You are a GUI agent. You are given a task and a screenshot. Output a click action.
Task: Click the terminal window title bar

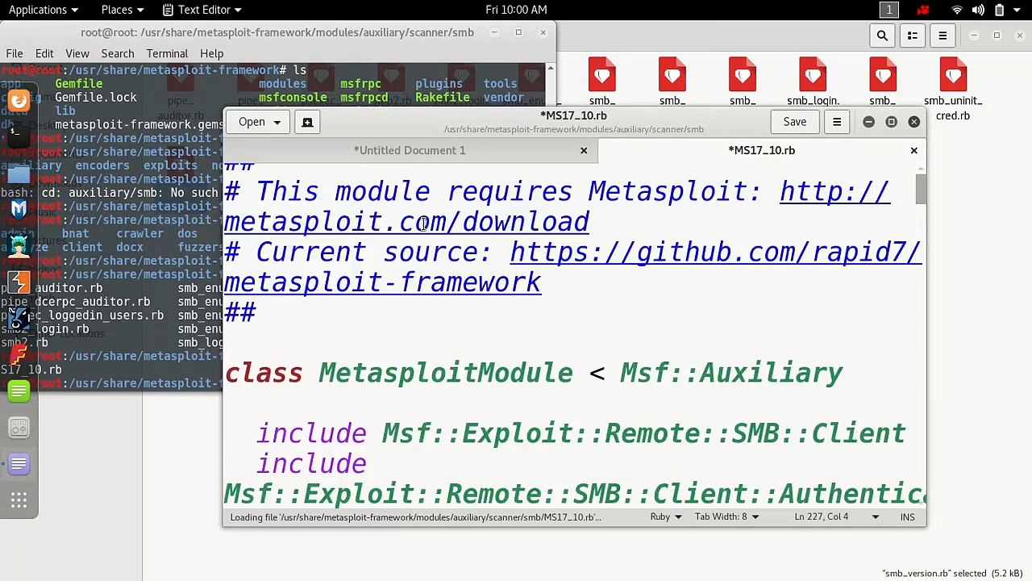(277, 33)
